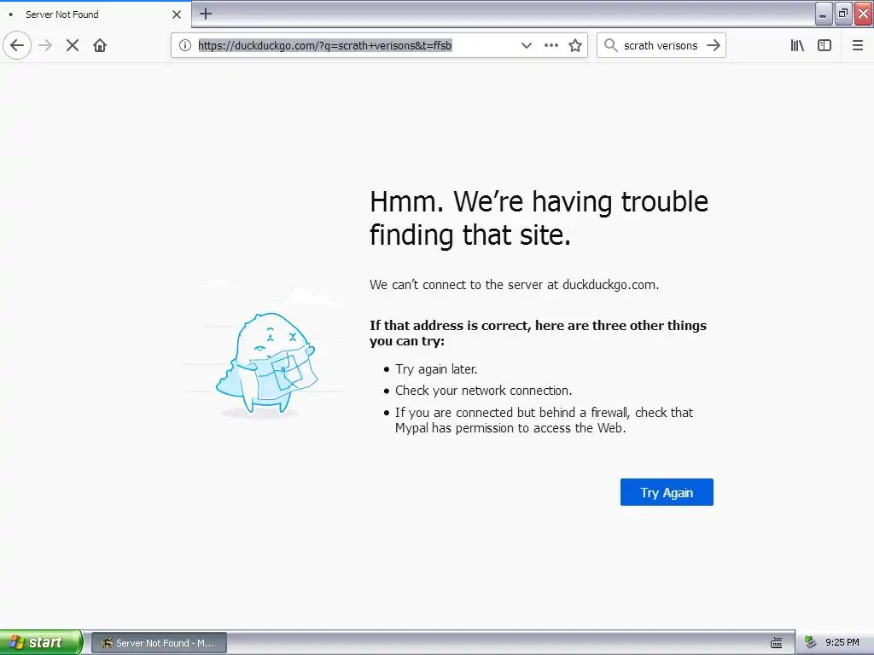
Task: Click the 'Check your network connection' bullet
Action: 483,391
